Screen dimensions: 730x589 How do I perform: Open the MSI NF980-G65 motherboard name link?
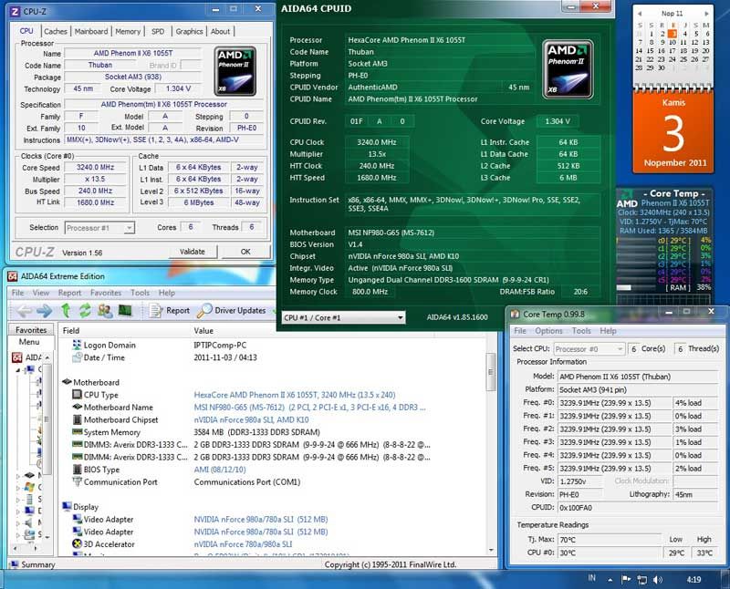[x=309, y=407]
